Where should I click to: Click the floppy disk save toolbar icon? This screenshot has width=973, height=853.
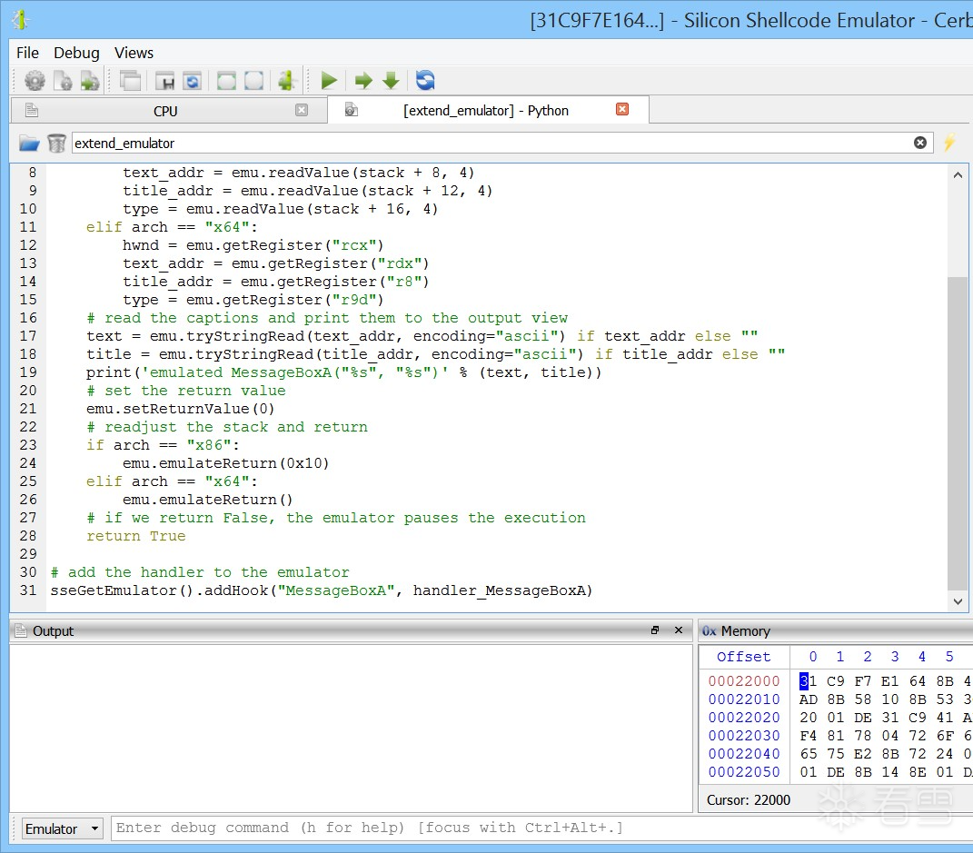(164, 81)
